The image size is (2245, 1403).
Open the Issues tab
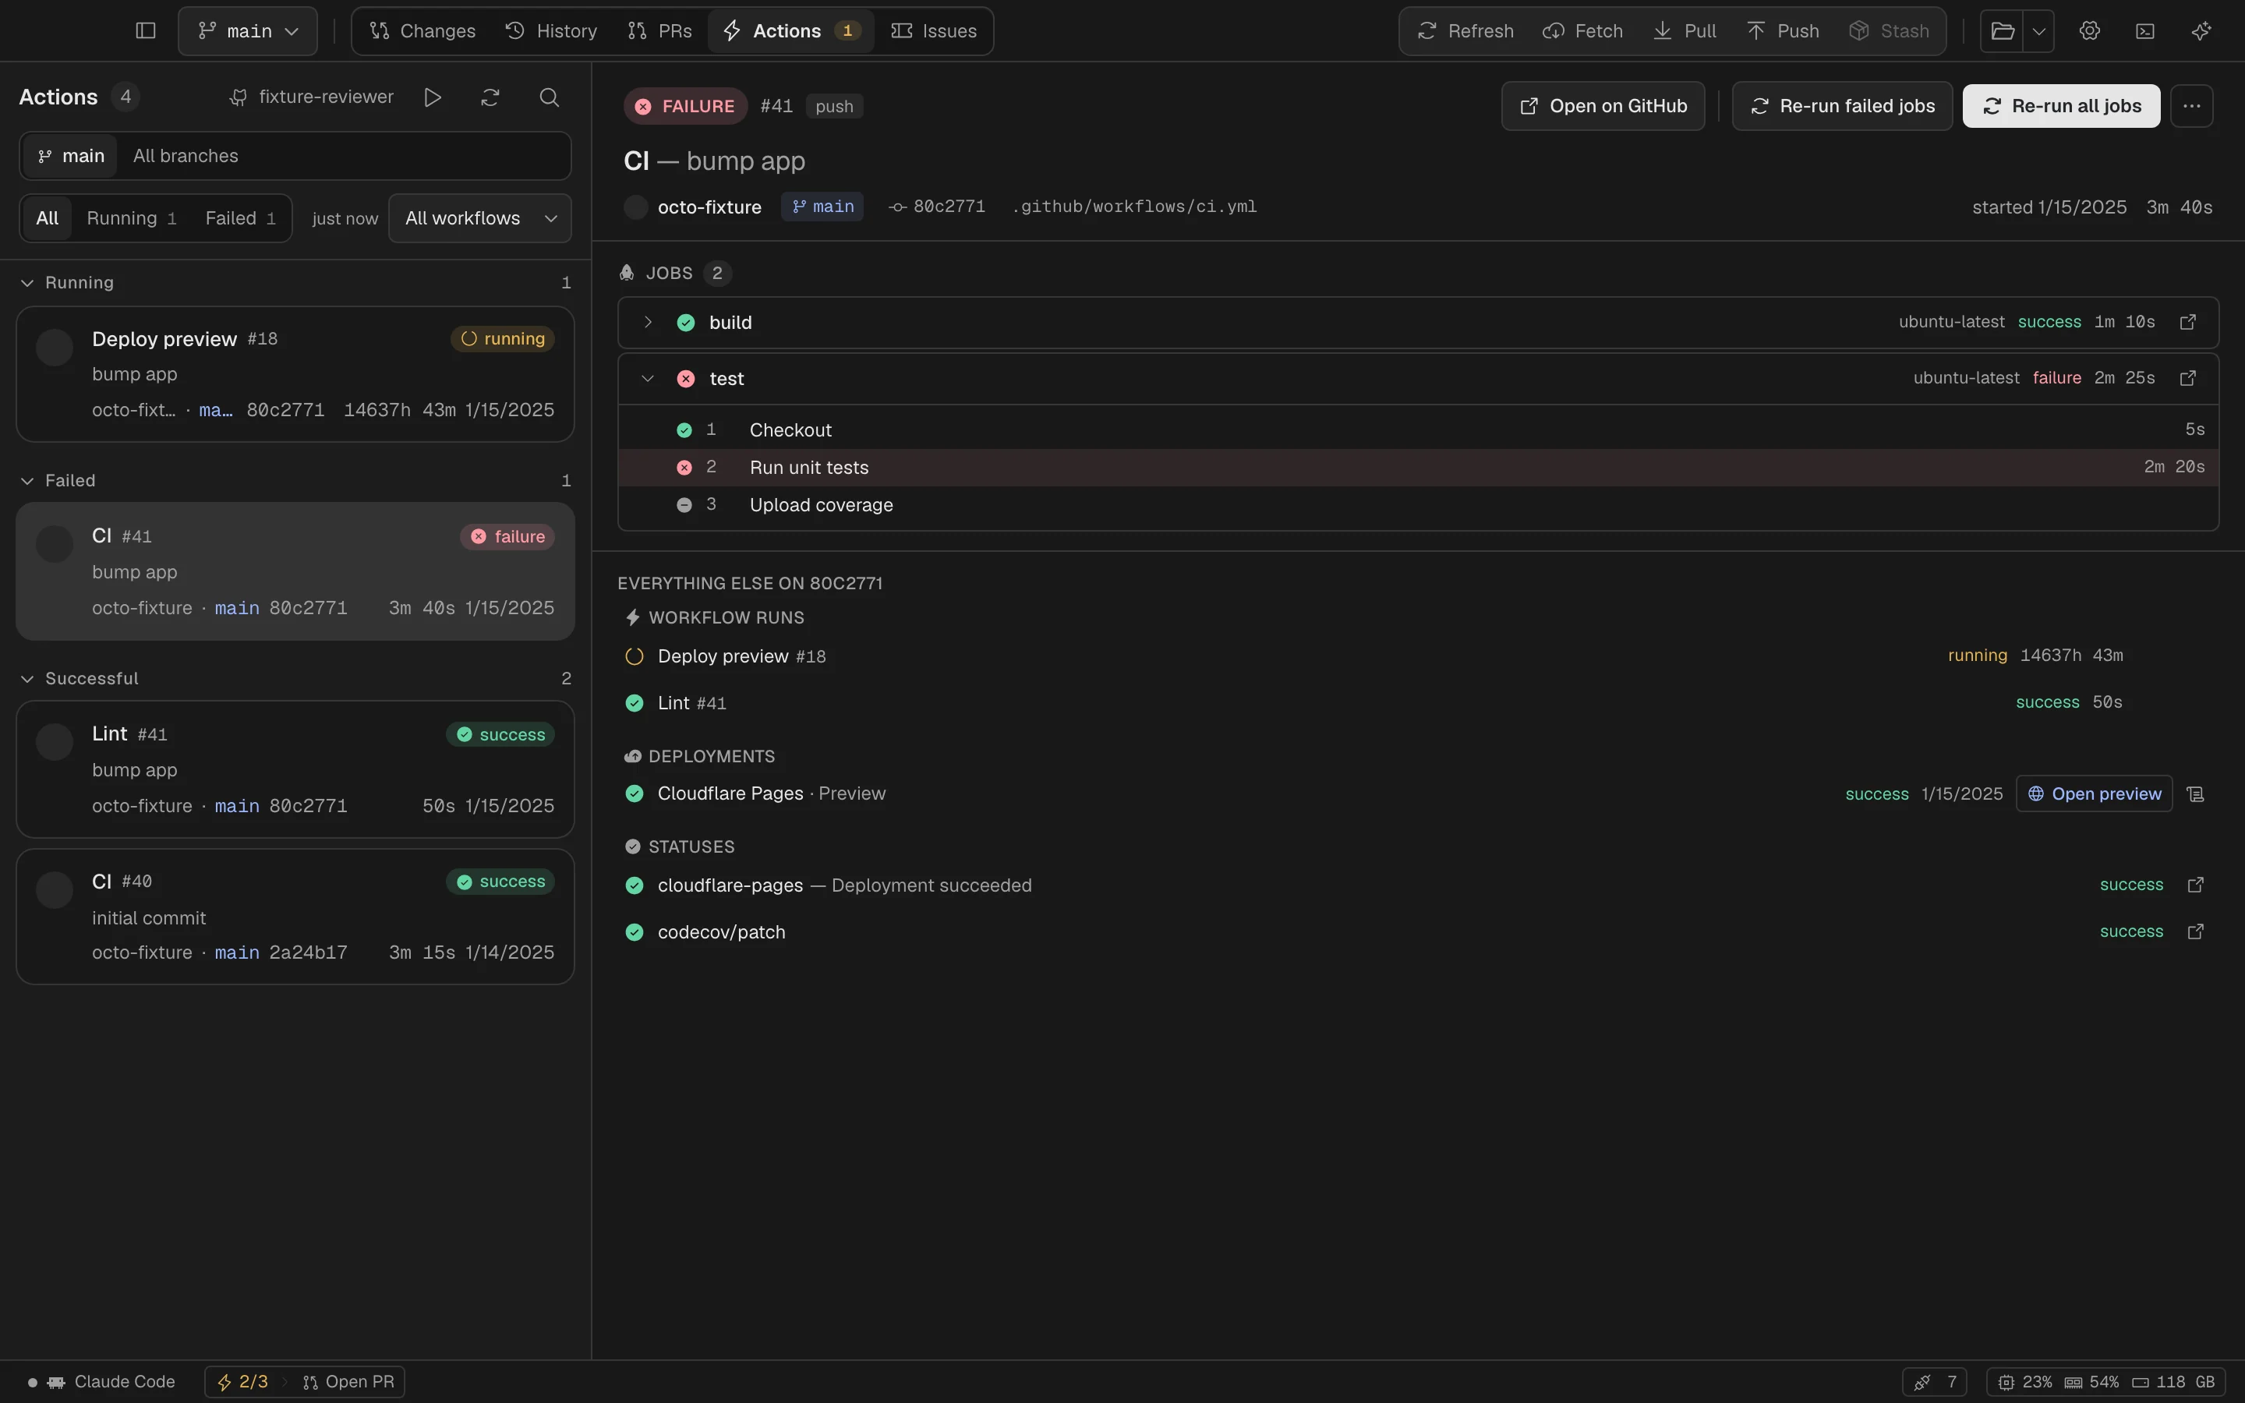[x=933, y=30]
